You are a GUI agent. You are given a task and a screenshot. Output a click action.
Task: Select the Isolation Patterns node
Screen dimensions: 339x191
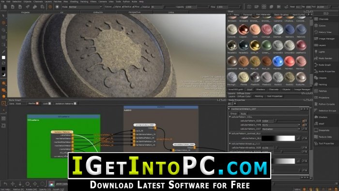pos(62,132)
